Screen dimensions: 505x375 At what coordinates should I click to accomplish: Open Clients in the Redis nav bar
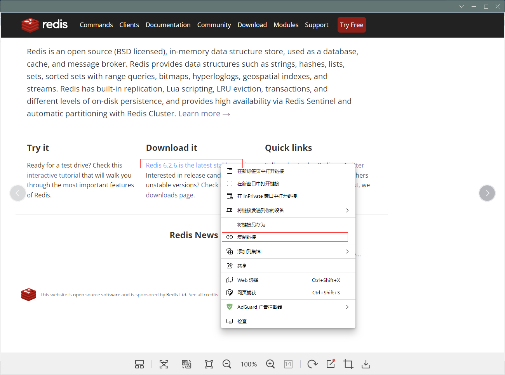(x=129, y=25)
